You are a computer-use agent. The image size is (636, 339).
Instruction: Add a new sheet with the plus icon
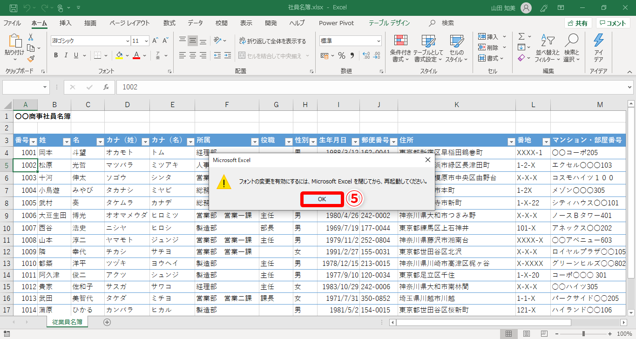[107, 322]
